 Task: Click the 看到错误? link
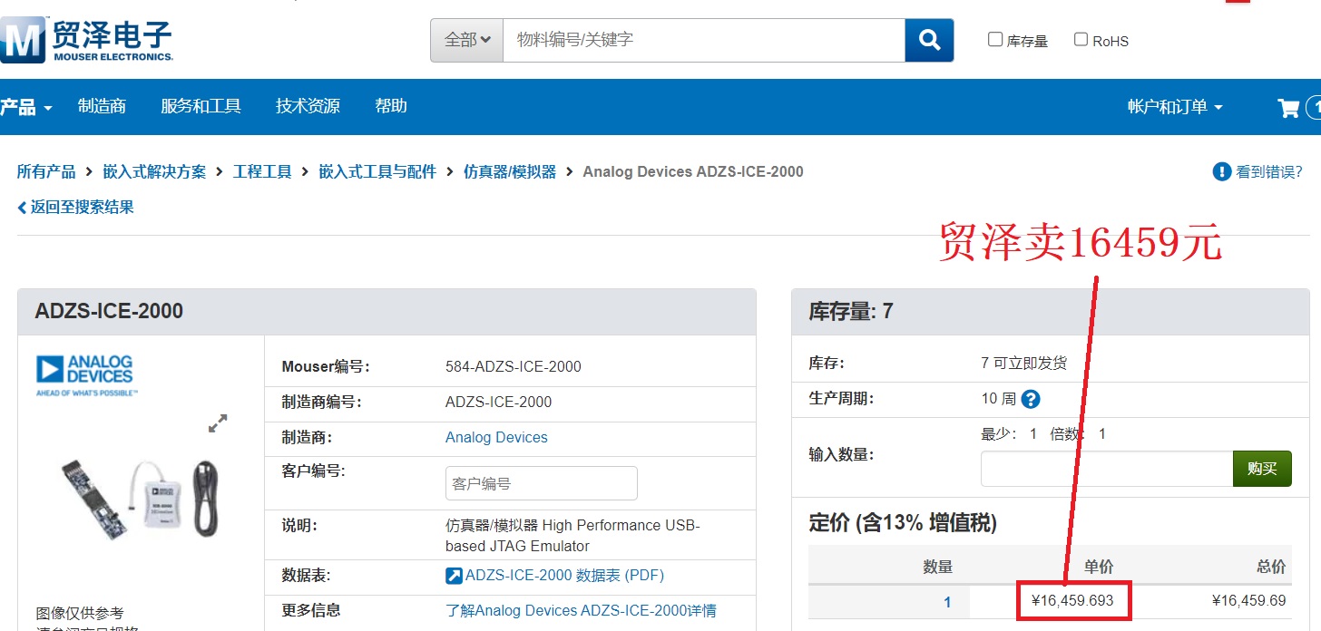point(1269,171)
